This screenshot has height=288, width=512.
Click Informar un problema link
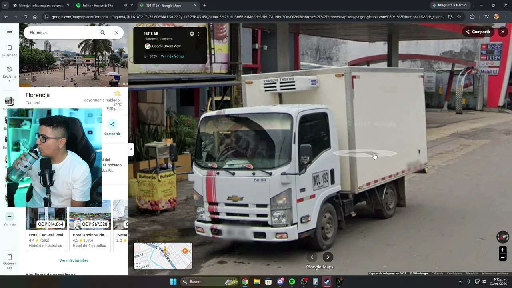point(495,274)
